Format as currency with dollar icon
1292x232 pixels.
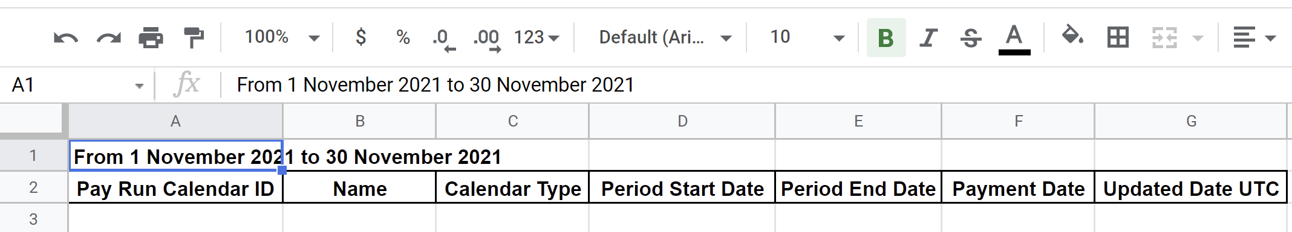point(361,37)
